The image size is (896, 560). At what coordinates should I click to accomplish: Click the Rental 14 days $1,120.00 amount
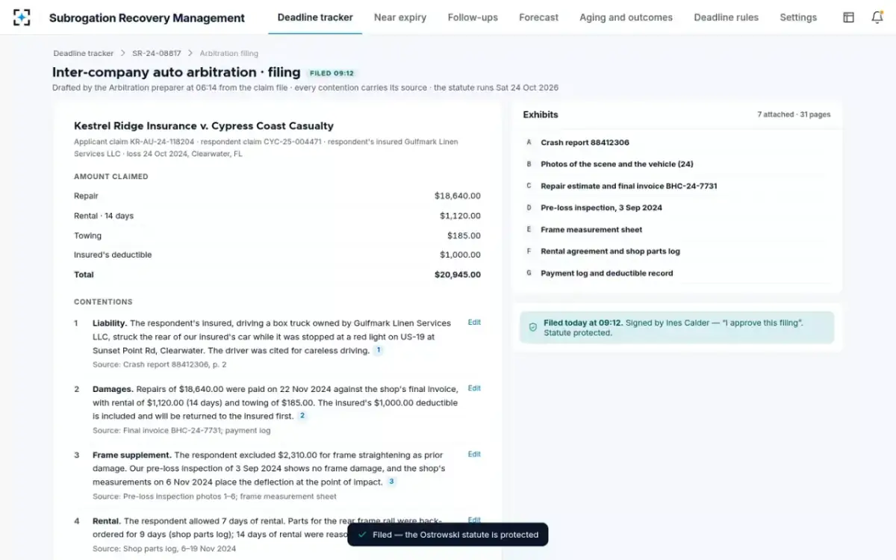[460, 216]
